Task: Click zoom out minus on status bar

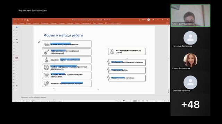Action: (150, 101)
